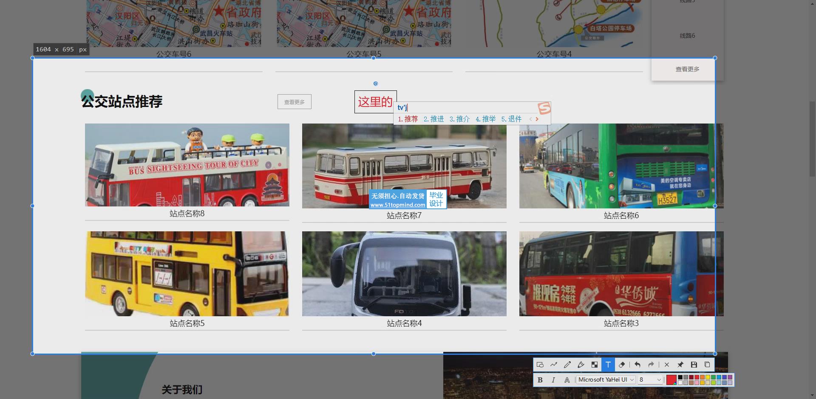Image resolution: width=816 pixels, height=399 pixels.
Task: Show previous page of IME candidates
Action: click(x=530, y=119)
